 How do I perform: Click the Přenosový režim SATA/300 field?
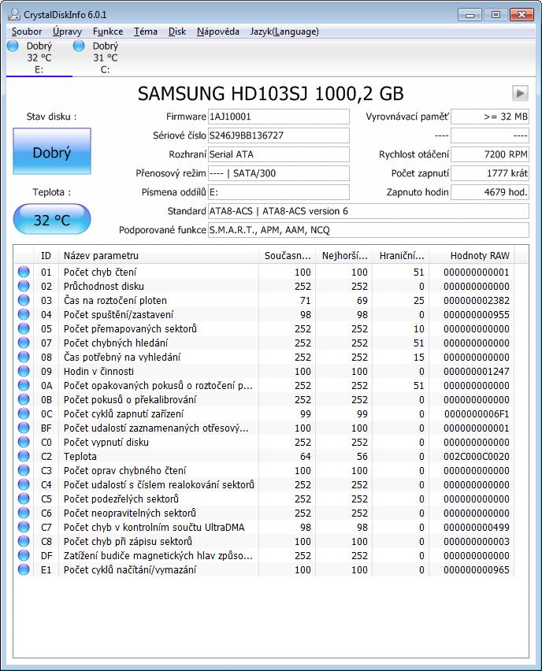click(x=279, y=173)
